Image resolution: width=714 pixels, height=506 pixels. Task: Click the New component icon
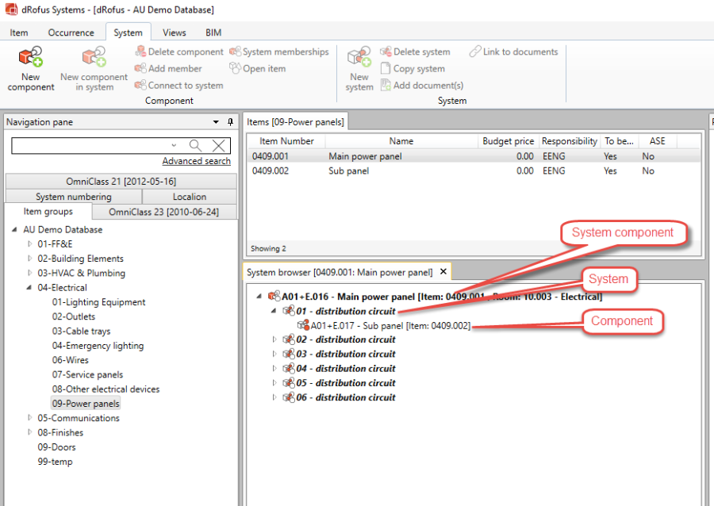[31, 58]
